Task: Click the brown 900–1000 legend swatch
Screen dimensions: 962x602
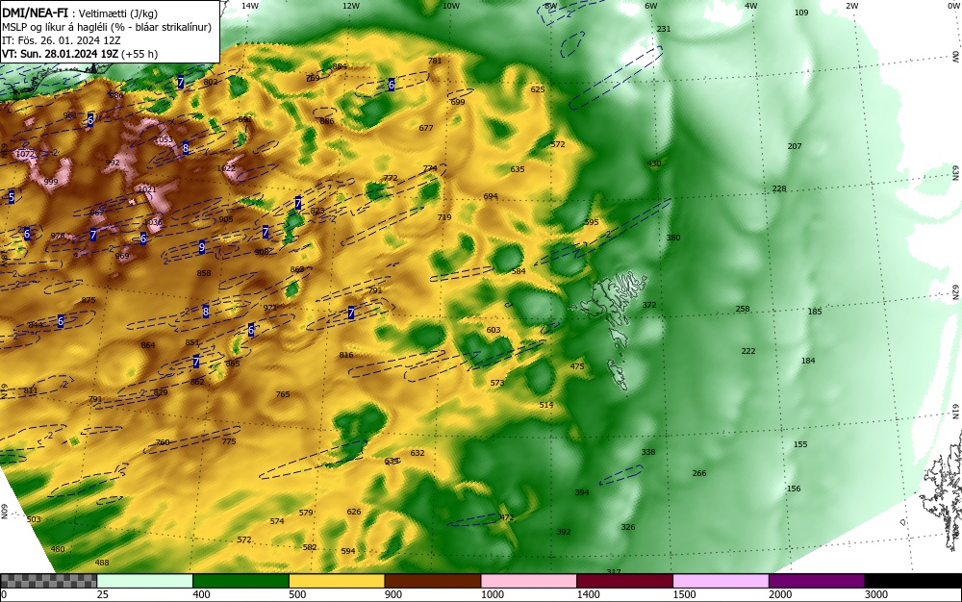Action: 433,581
